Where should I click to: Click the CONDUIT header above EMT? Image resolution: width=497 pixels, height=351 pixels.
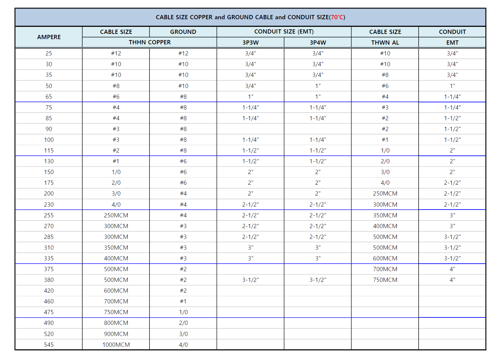[452, 32]
